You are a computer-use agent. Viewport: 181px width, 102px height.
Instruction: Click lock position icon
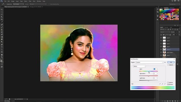(x=168, y=35)
